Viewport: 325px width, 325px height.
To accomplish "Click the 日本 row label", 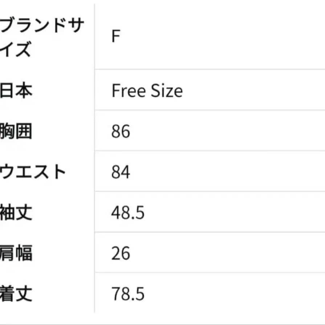I will (16, 90).
